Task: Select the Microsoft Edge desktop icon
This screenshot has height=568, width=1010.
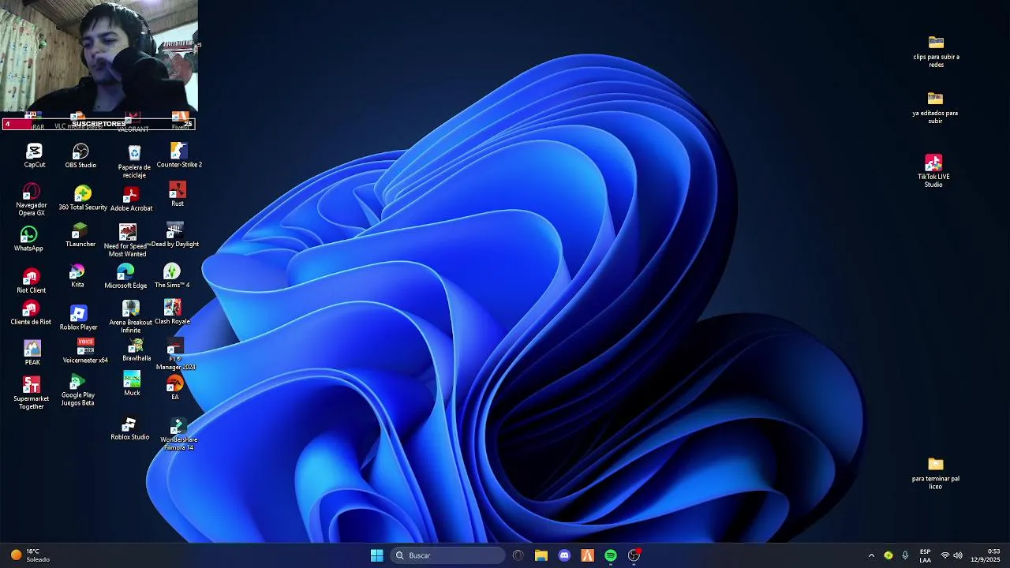Action: coord(125,277)
